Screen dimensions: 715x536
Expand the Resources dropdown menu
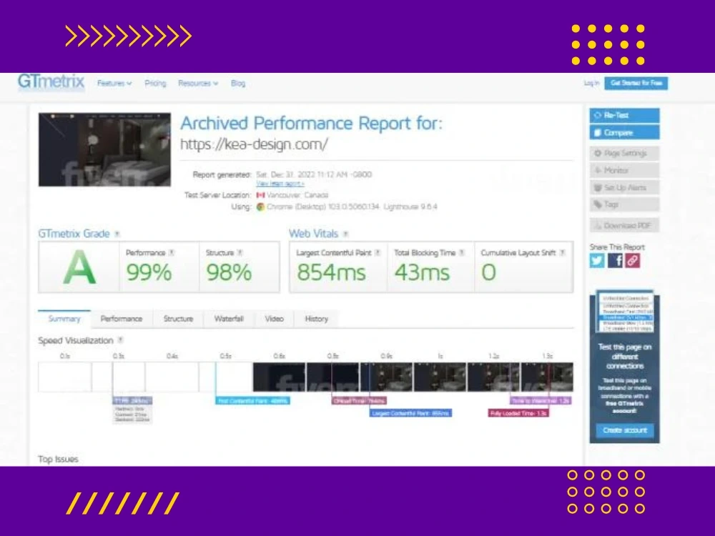(x=198, y=84)
